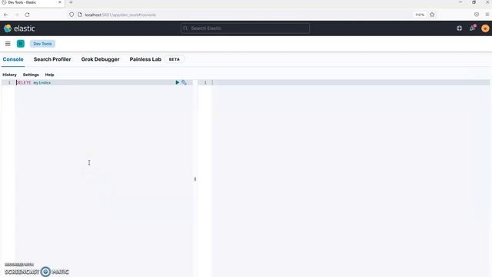Open the Grok Debugger tab
Viewport: 492px width, 277px height.
pos(101,59)
